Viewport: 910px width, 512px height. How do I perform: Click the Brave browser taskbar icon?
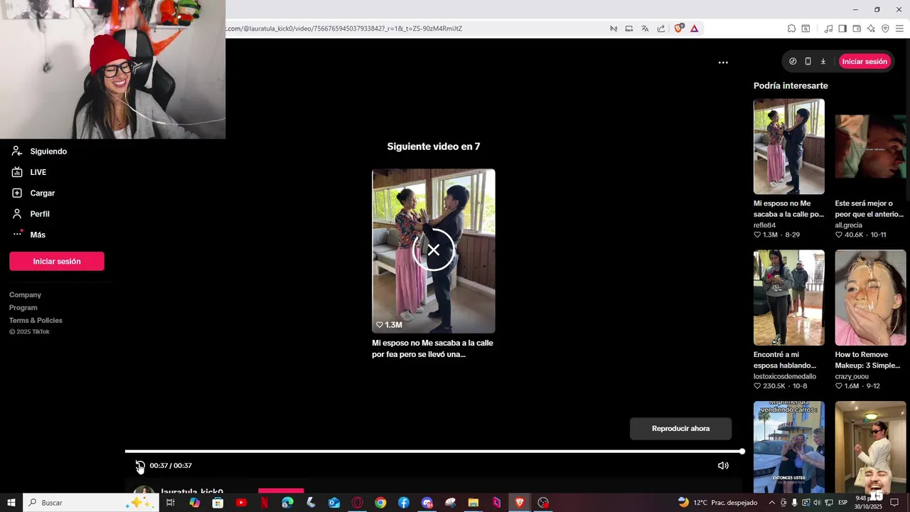pos(520,503)
